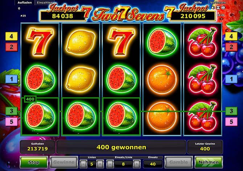The width and height of the screenshot is (243, 171).
Task: Decrease Linien with the minus button
Action: [x=83, y=164]
